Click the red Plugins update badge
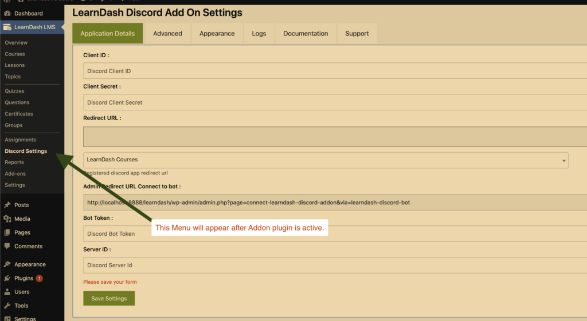This screenshot has height=321, width=587. 39,279
